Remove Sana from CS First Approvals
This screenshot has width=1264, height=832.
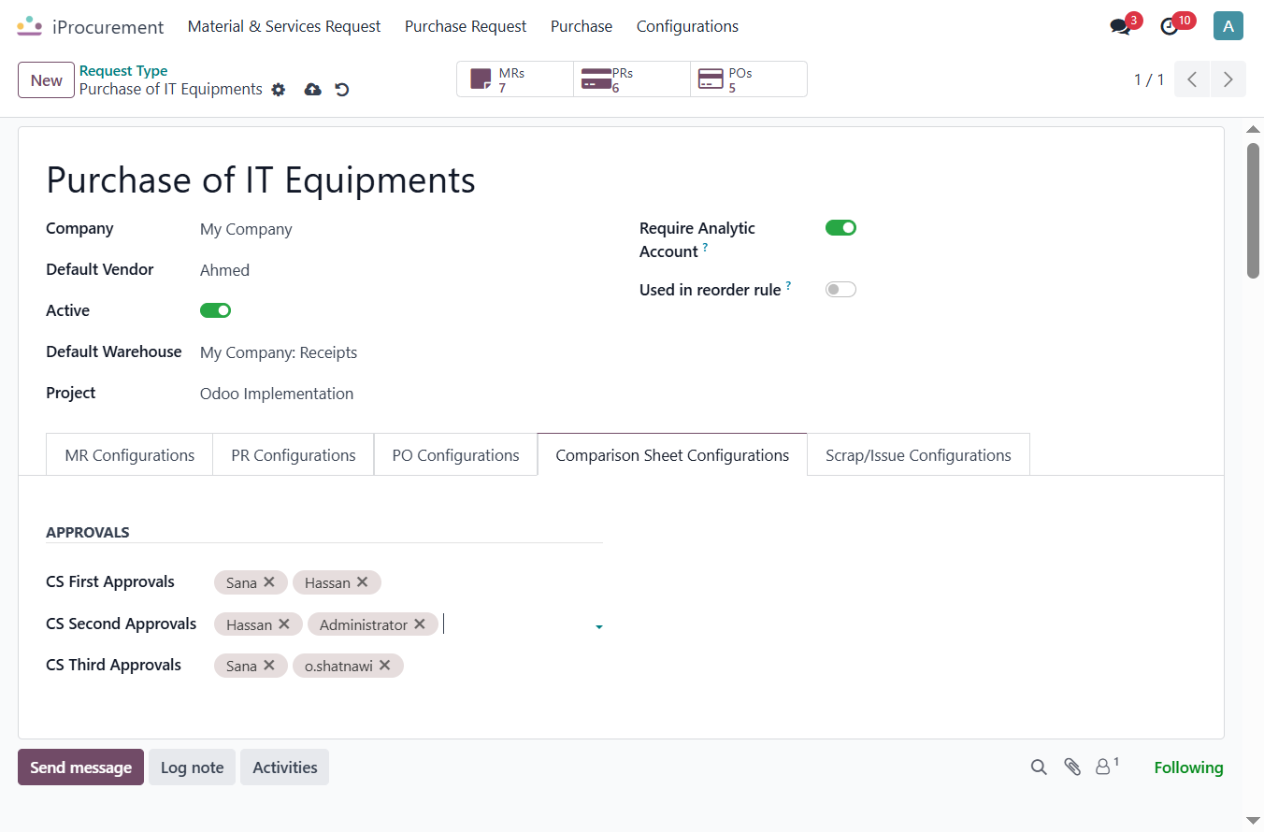[x=269, y=581]
